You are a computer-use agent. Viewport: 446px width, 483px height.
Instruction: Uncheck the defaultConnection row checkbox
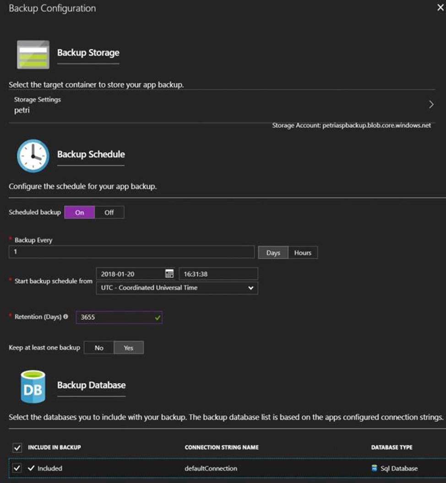[17, 468]
